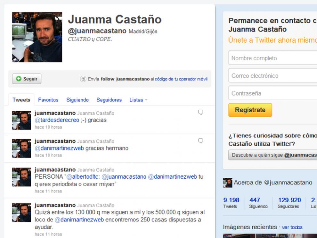The width and height of the screenshot is (317, 238).
Task: Click 'hace 10 horas' under @tardesderecreo tweet
Action: click(48, 127)
